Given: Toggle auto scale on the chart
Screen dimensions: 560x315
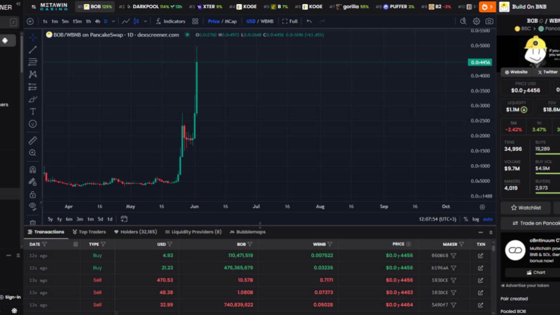Looking at the screenshot, I should click(x=488, y=219).
